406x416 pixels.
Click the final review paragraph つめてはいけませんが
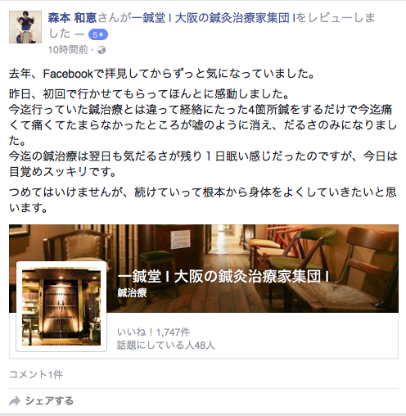(203, 200)
